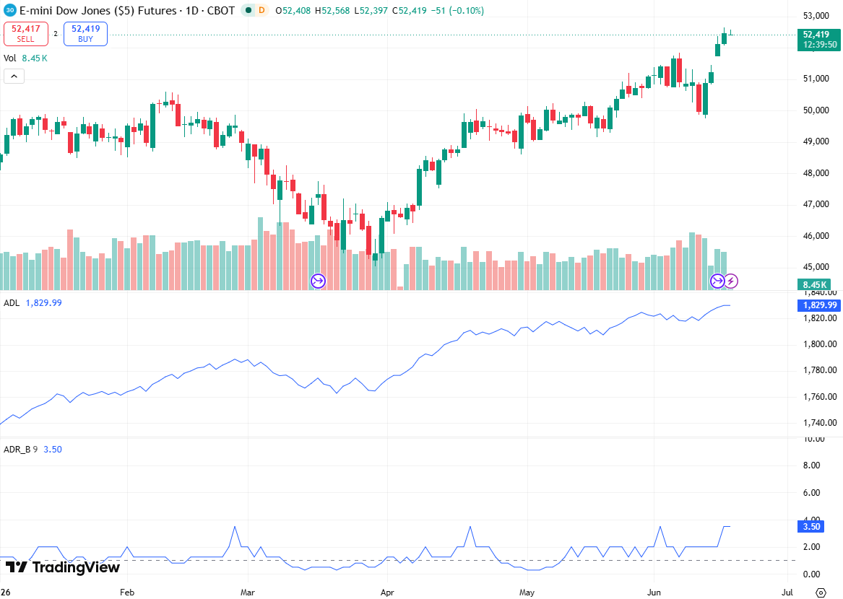Open the Vol indicator legend
The height and width of the screenshot is (599, 843).
(10, 58)
